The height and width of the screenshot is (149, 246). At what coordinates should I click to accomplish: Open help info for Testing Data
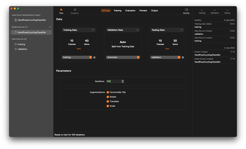coord(181,30)
